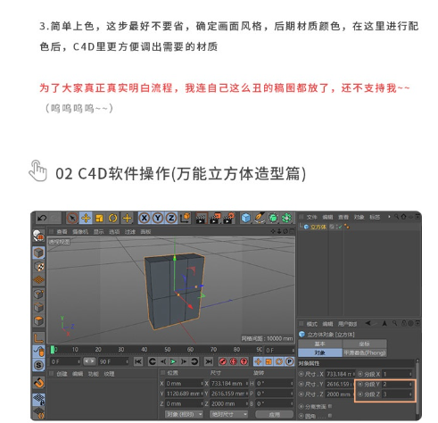Image resolution: width=438 pixels, height=423 pixels.
Task: Go to start of timeline
Action: pyautogui.click(x=138, y=361)
